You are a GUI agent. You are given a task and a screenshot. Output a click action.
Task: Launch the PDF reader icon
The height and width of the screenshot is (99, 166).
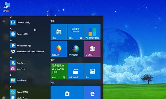pyautogui.click(x=13, y=80)
